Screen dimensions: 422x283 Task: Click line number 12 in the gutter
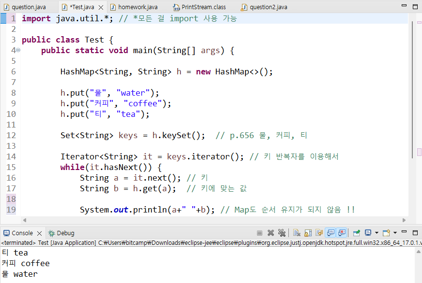point(11,135)
